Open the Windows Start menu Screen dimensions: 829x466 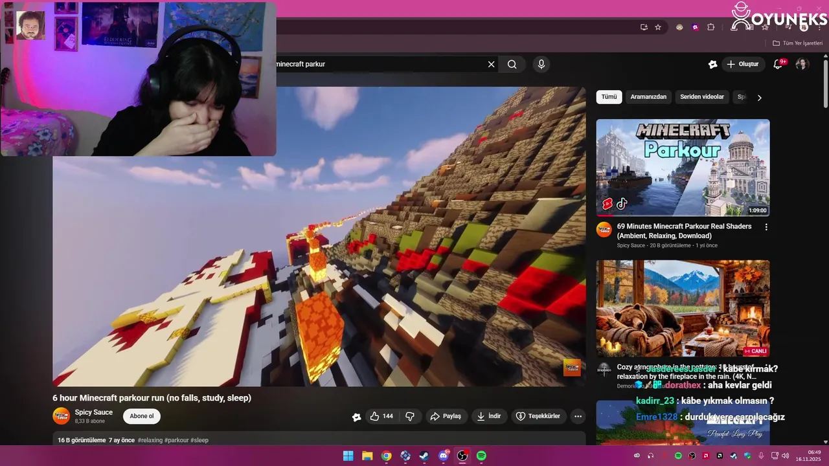[348, 456]
